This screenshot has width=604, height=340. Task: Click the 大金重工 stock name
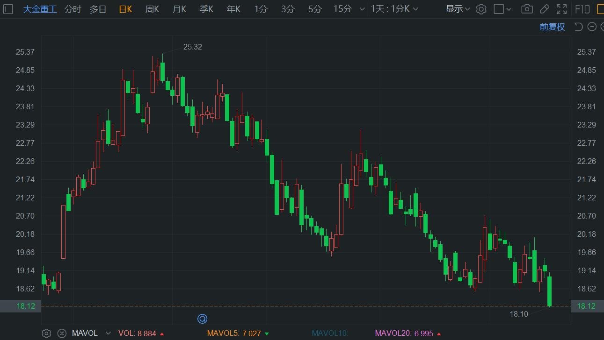click(x=40, y=9)
